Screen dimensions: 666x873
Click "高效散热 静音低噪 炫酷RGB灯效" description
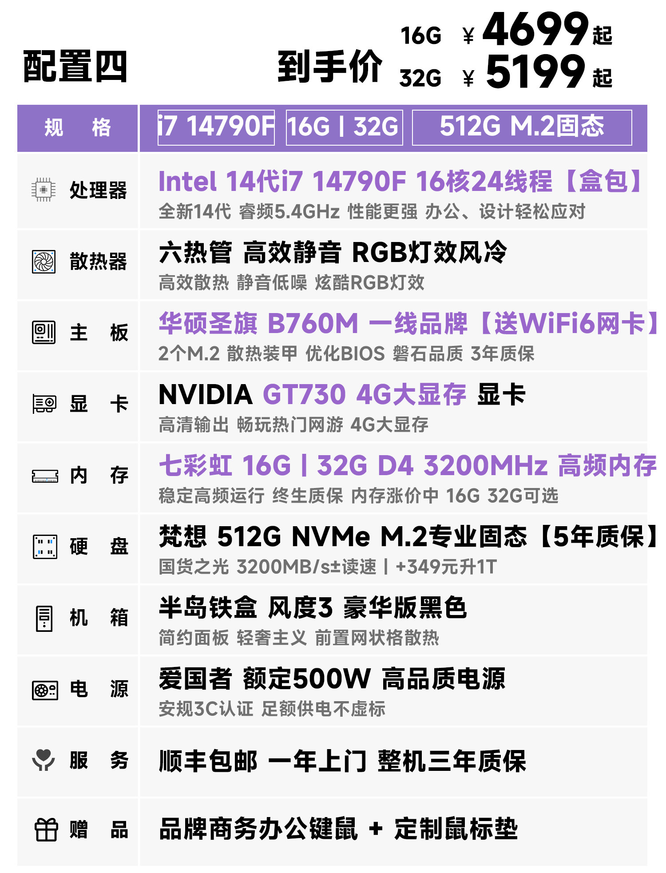(291, 283)
